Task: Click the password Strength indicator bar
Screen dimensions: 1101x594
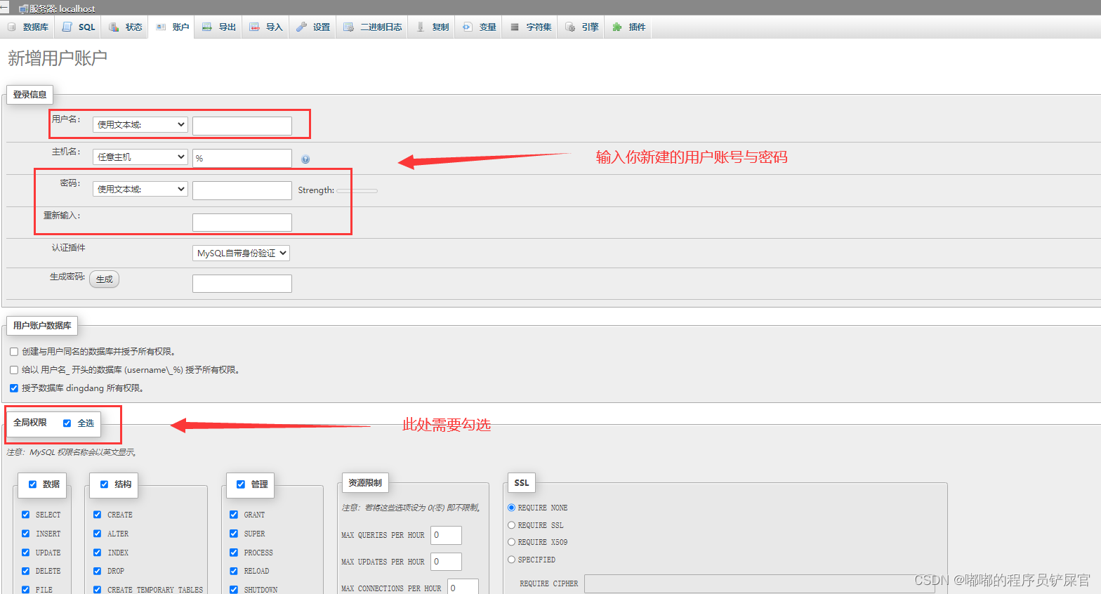Action: click(357, 191)
